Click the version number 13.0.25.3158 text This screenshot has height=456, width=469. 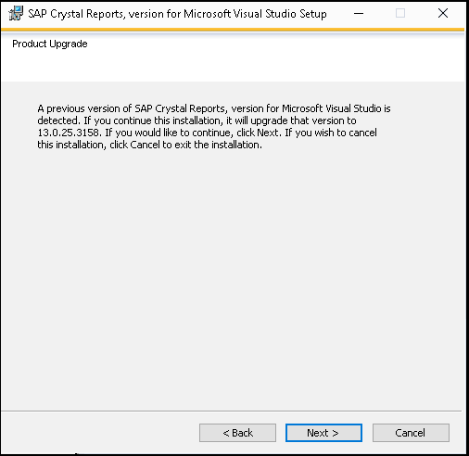(69, 133)
